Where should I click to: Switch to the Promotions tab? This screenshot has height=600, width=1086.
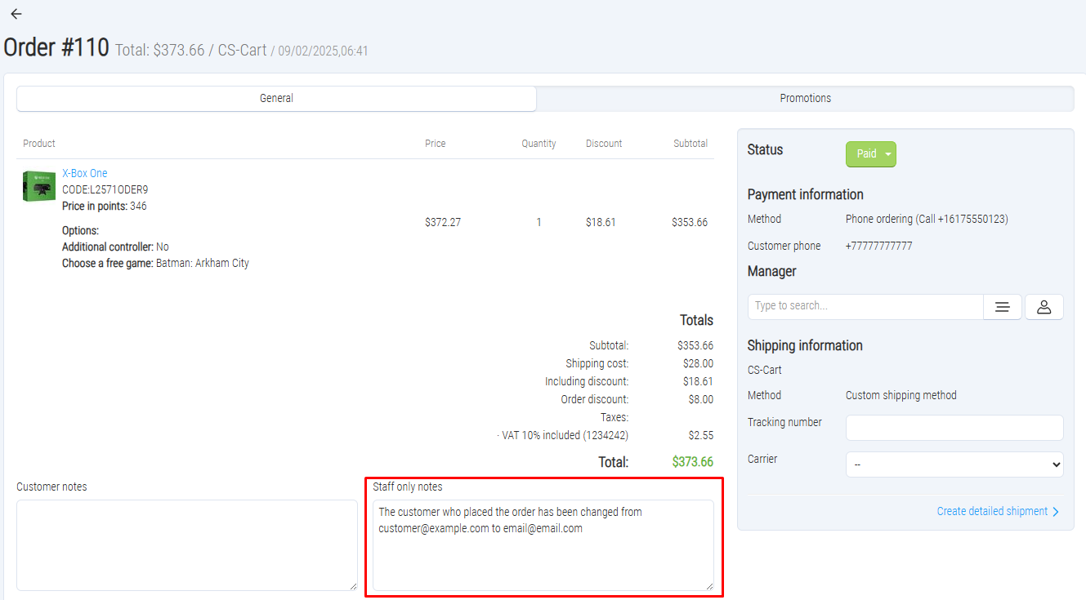[x=805, y=98]
